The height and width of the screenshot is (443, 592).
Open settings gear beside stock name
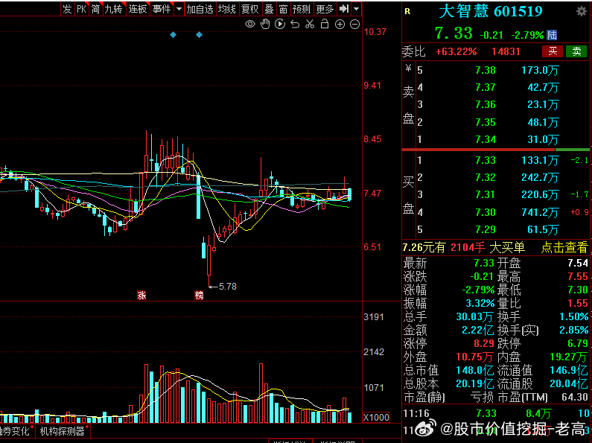pos(582,12)
